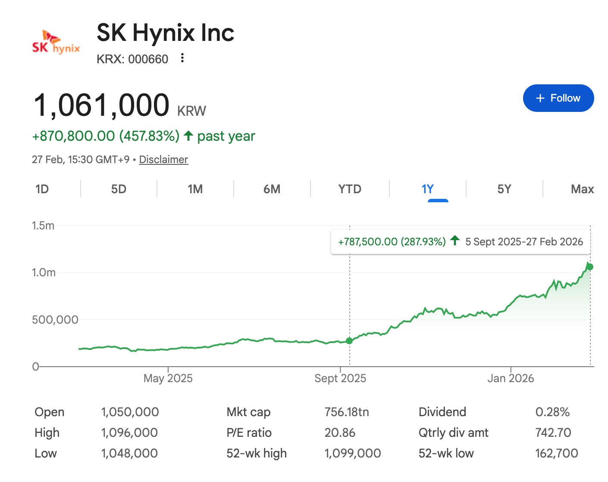
Task: Switch chart to 5D range
Action: [x=119, y=189]
